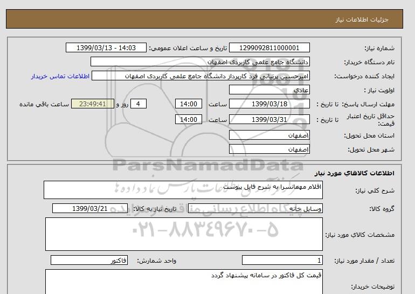Screen dimensions: 415x294
Task: Select the label واحد شمارش
Action: click(x=157, y=261)
